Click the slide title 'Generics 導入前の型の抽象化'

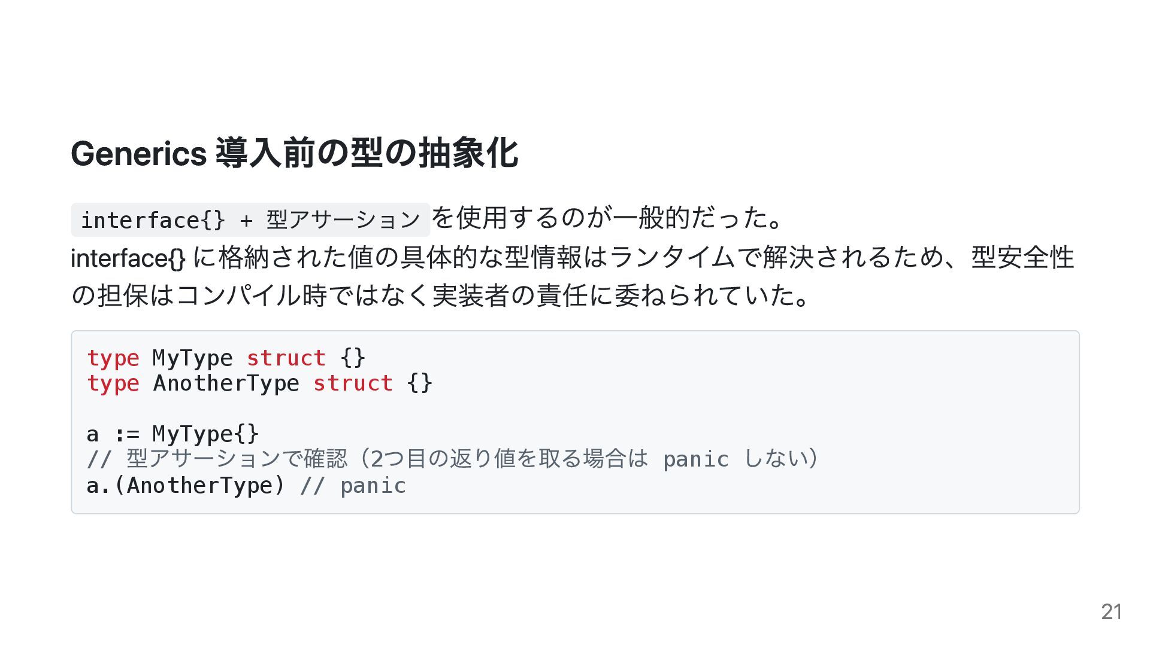point(295,154)
